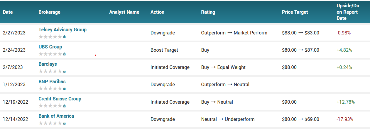Click the -17.93% downside value
The width and height of the screenshot is (370, 134).
pos(345,119)
